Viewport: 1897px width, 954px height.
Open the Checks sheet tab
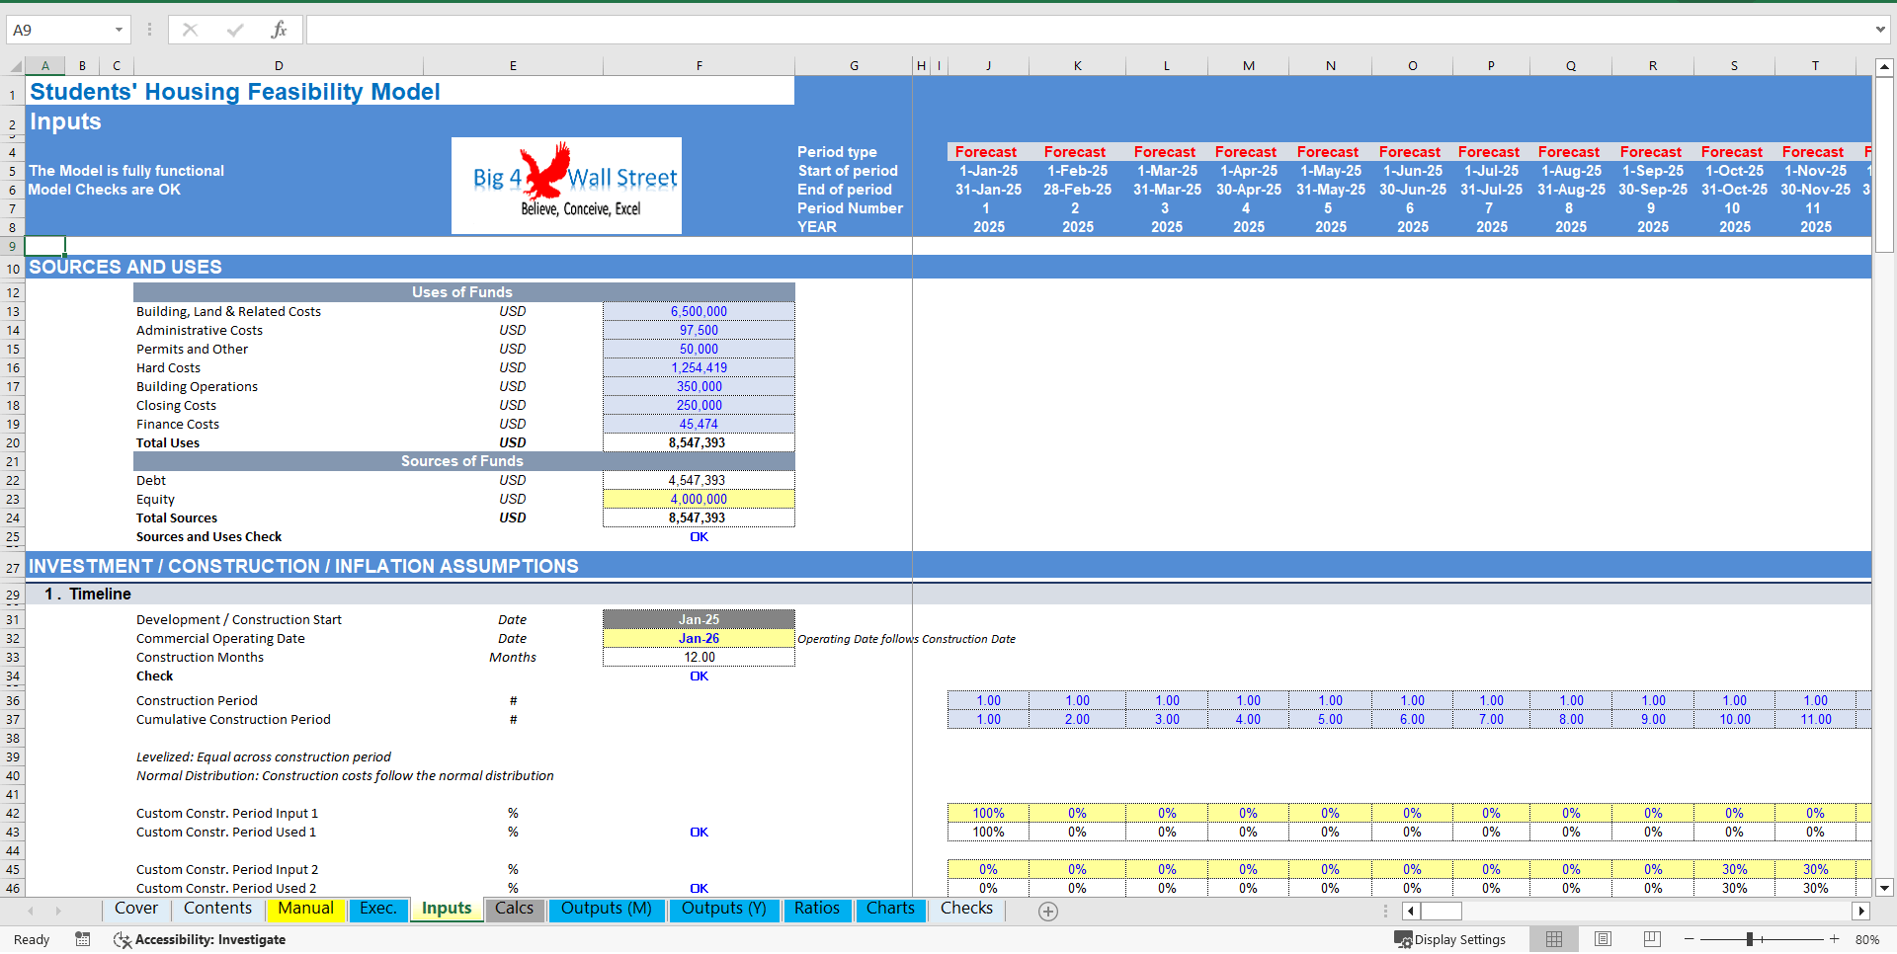(966, 909)
